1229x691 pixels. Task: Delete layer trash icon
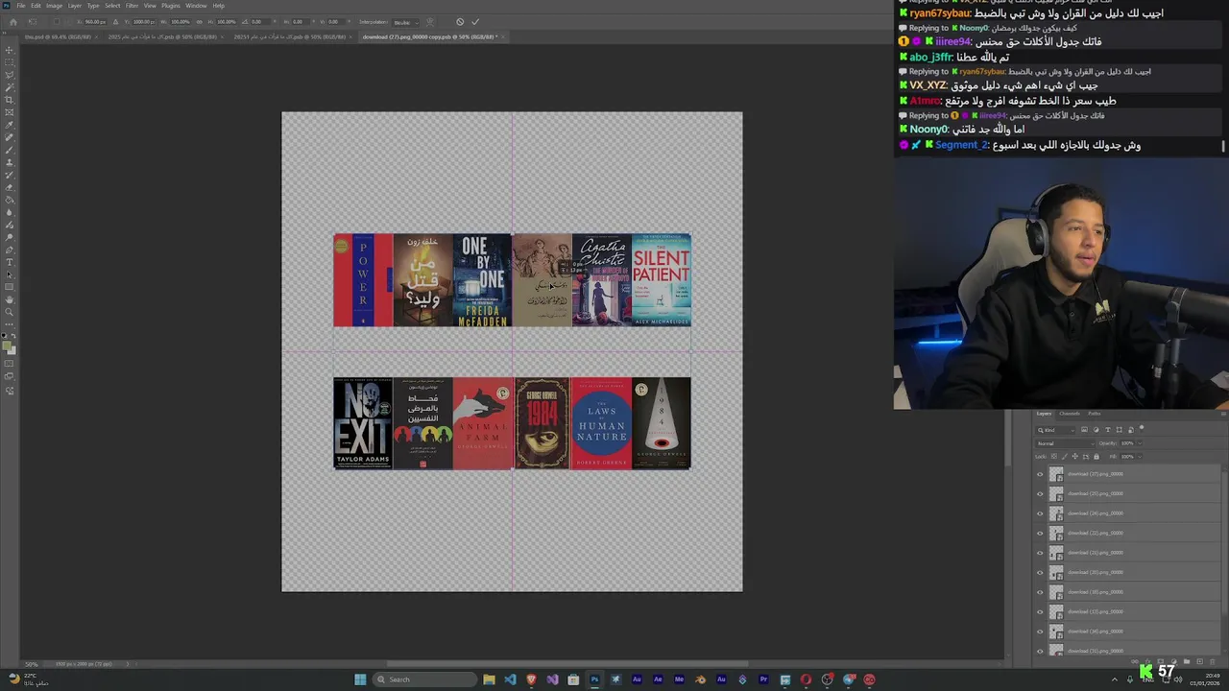pyautogui.click(x=1212, y=661)
